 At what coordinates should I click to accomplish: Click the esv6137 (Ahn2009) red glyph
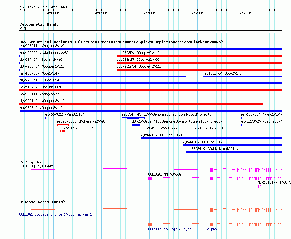pyautogui.click(x=64, y=131)
